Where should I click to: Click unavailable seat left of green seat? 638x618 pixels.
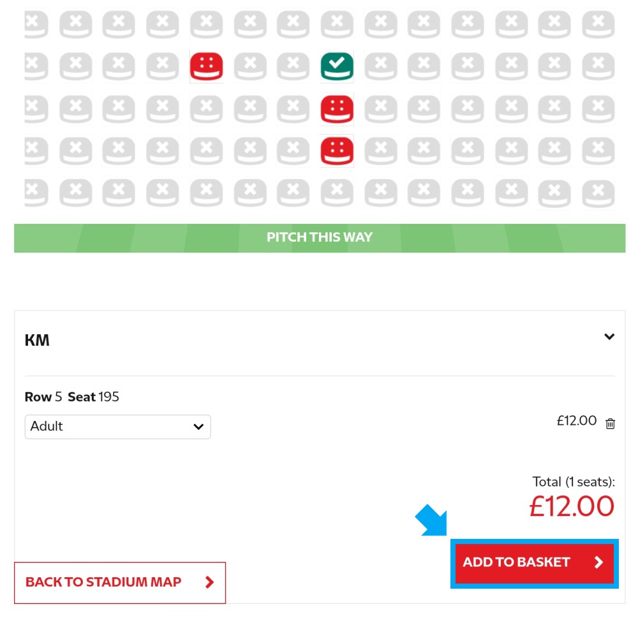pyautogui.click(x=293, y=66)
